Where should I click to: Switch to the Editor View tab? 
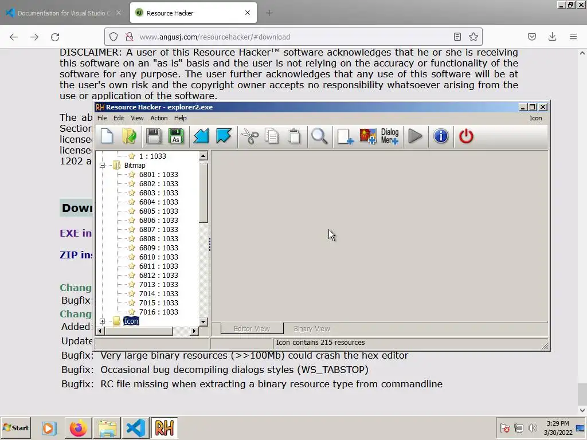click(x=252, y=328)
